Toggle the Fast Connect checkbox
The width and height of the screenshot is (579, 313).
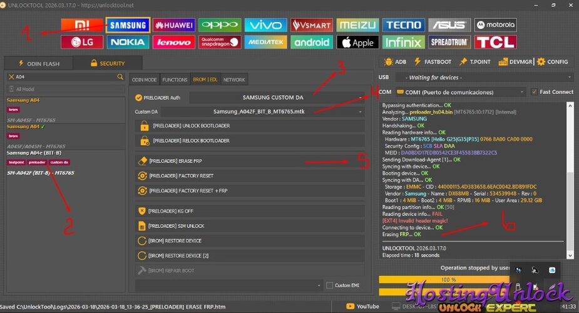coord(534,92)
